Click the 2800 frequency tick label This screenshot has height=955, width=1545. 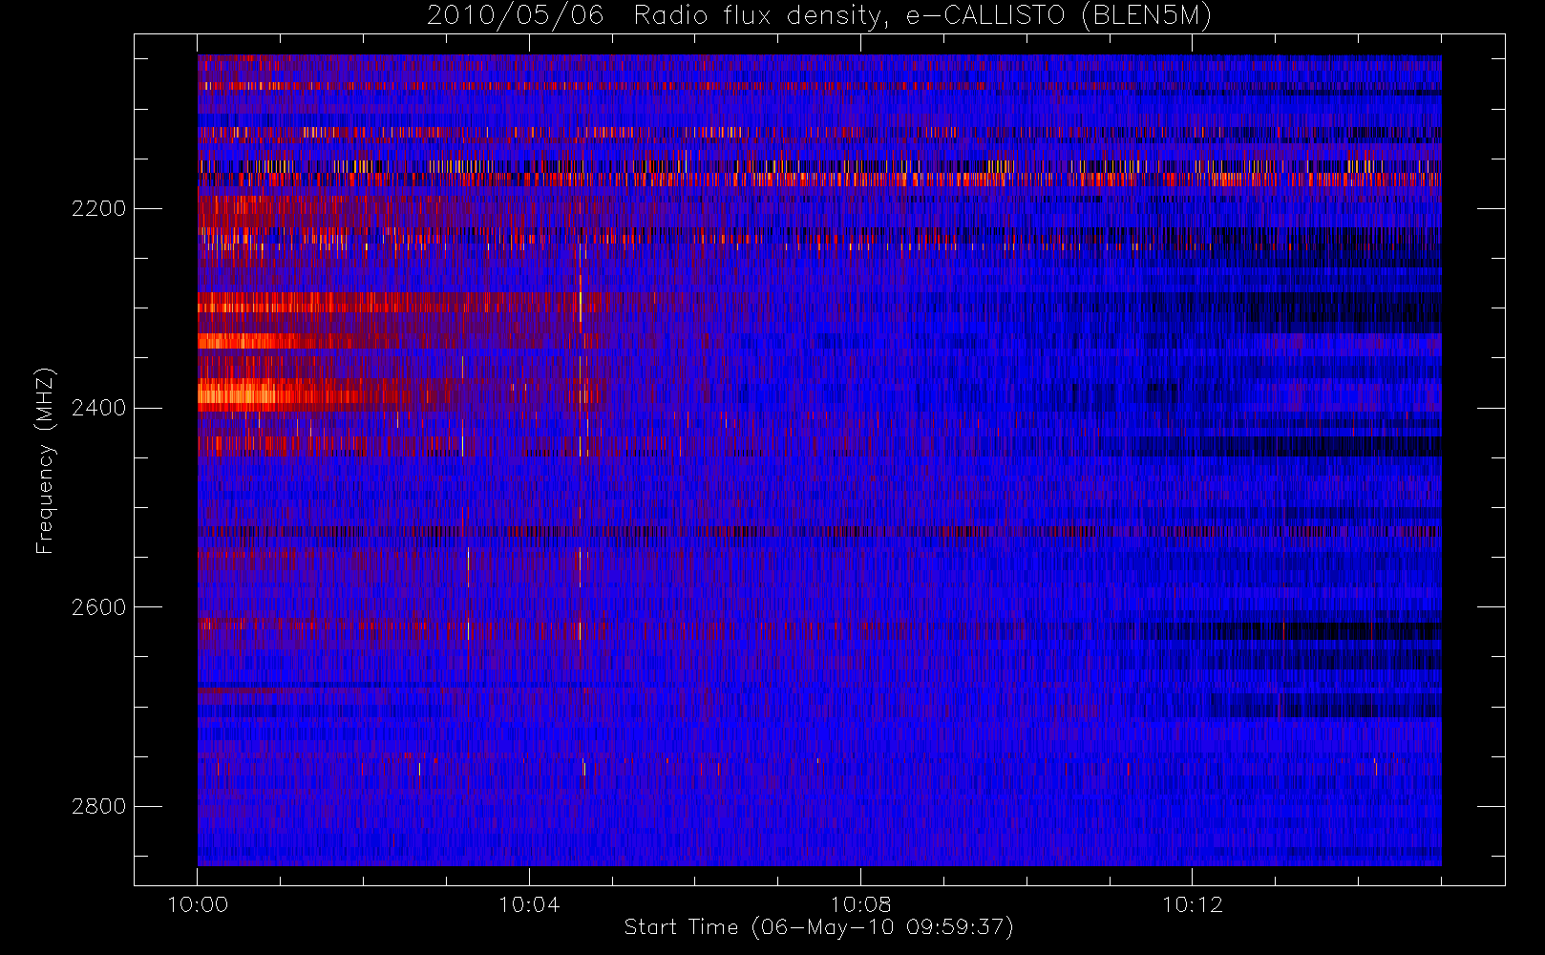point(98,806)
